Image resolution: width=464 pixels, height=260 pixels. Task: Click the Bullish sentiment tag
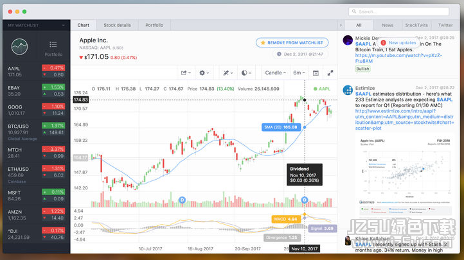click(x=363, y=69)
